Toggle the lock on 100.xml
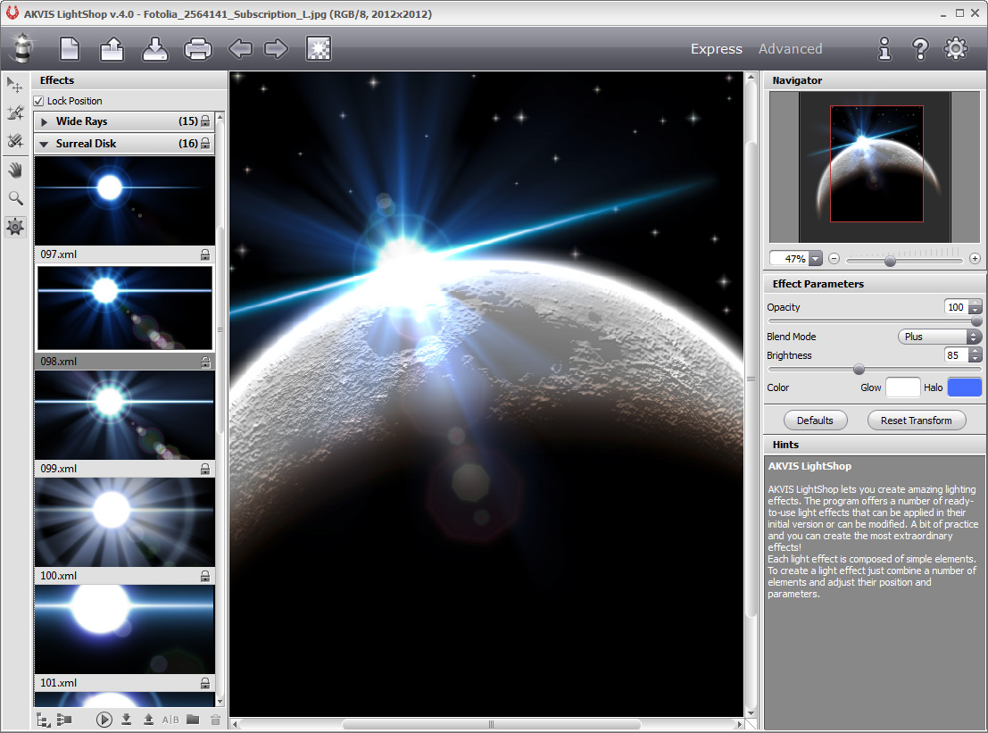Viewport: 988px width, 733px height. pyautogui.click(x=204, y=576)
